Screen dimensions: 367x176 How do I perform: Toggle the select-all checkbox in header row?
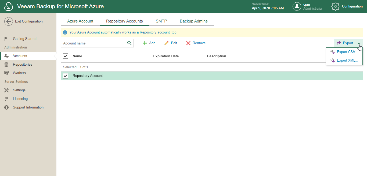(x=66, y=56)
